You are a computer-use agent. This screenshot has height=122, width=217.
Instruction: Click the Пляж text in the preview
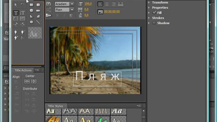pyautogui.click(x=97, y=76)
